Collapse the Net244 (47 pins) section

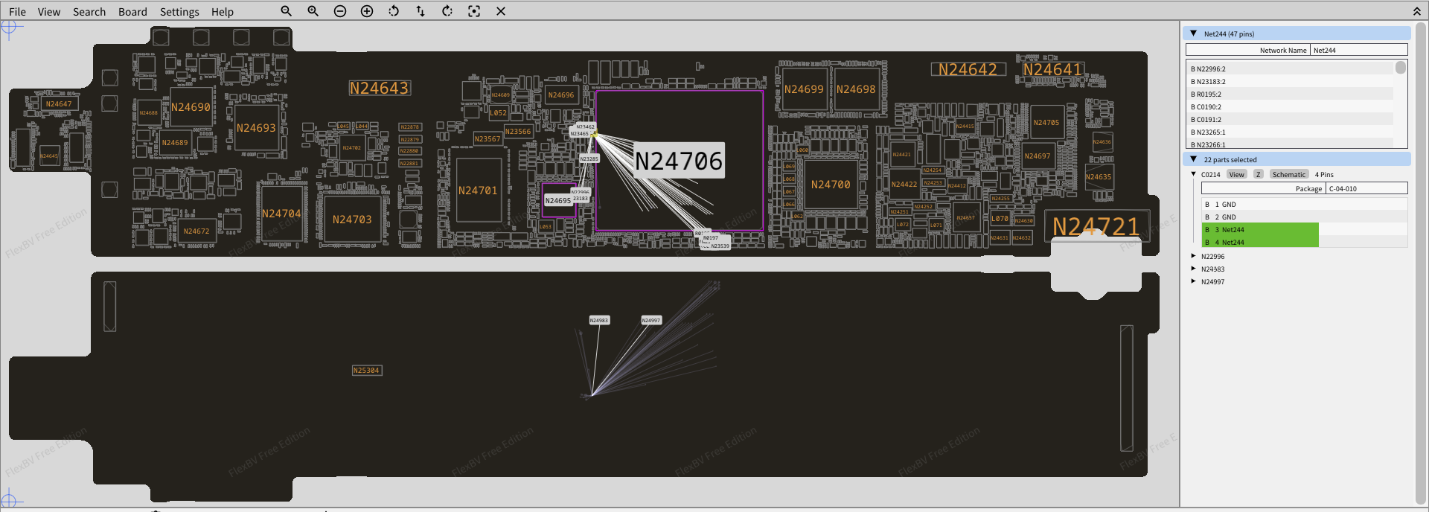coord(1194,33)
